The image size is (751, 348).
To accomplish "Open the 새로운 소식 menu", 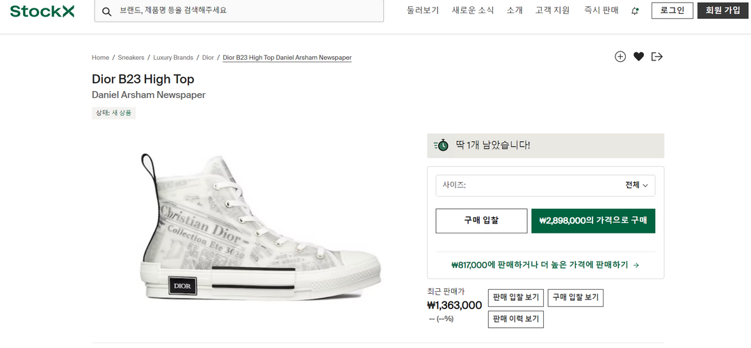I will (x=473, y=10).
